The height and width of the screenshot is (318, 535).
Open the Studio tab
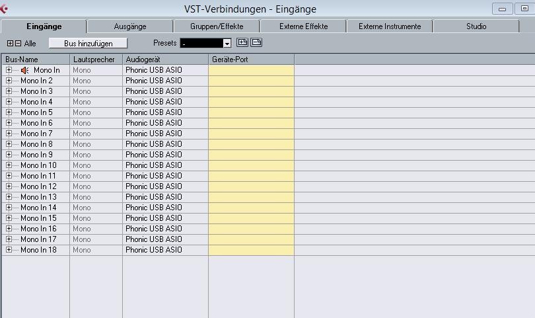(x=476, y=26)
